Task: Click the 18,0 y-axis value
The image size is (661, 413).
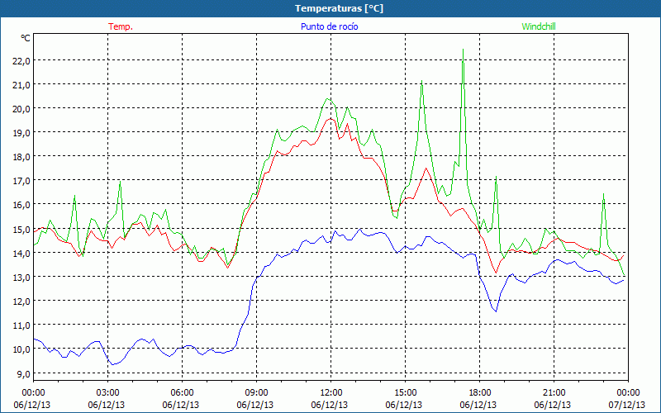Action: click(21, 157)
